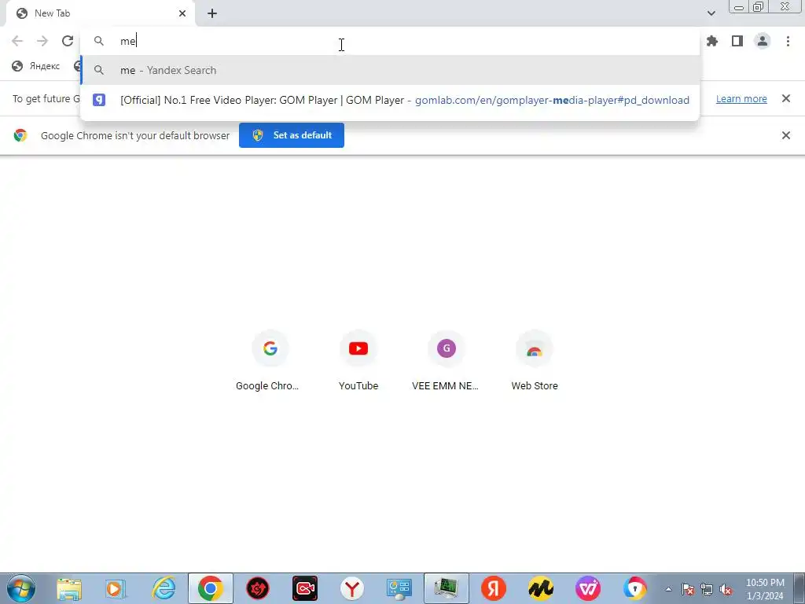Screen dimensions: 805x604
Task: Open the Windows Start button
Action: click(x=21, y=588)
